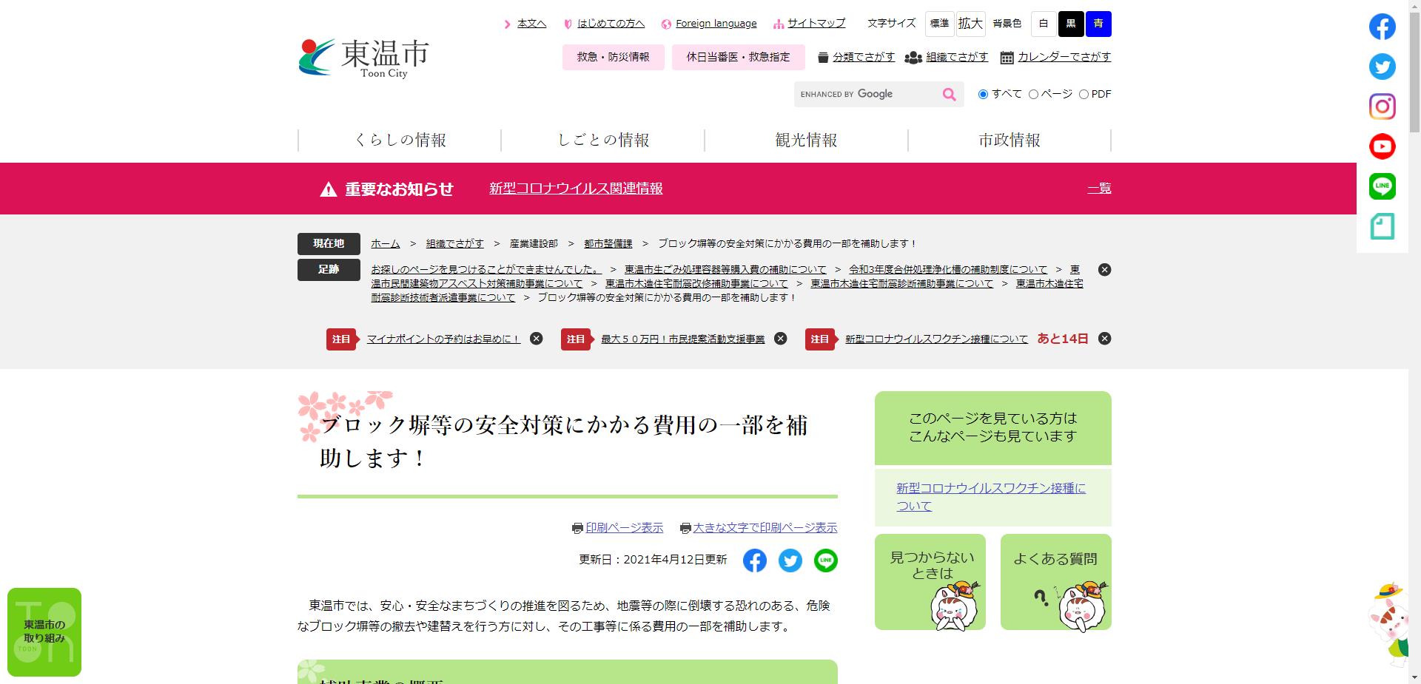This screenshot has width=1421, height=684.
Task: Dismiss the マイナポイント notice with its X
Action: pyautogui.click(x=537, y=339)
